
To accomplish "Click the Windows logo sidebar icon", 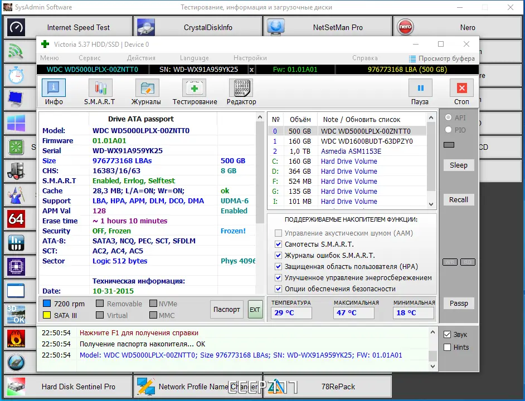I will 16,123.
